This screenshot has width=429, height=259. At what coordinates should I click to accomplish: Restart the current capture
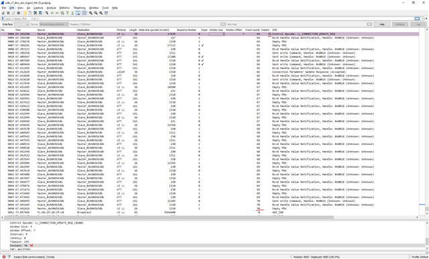(13, 13)
